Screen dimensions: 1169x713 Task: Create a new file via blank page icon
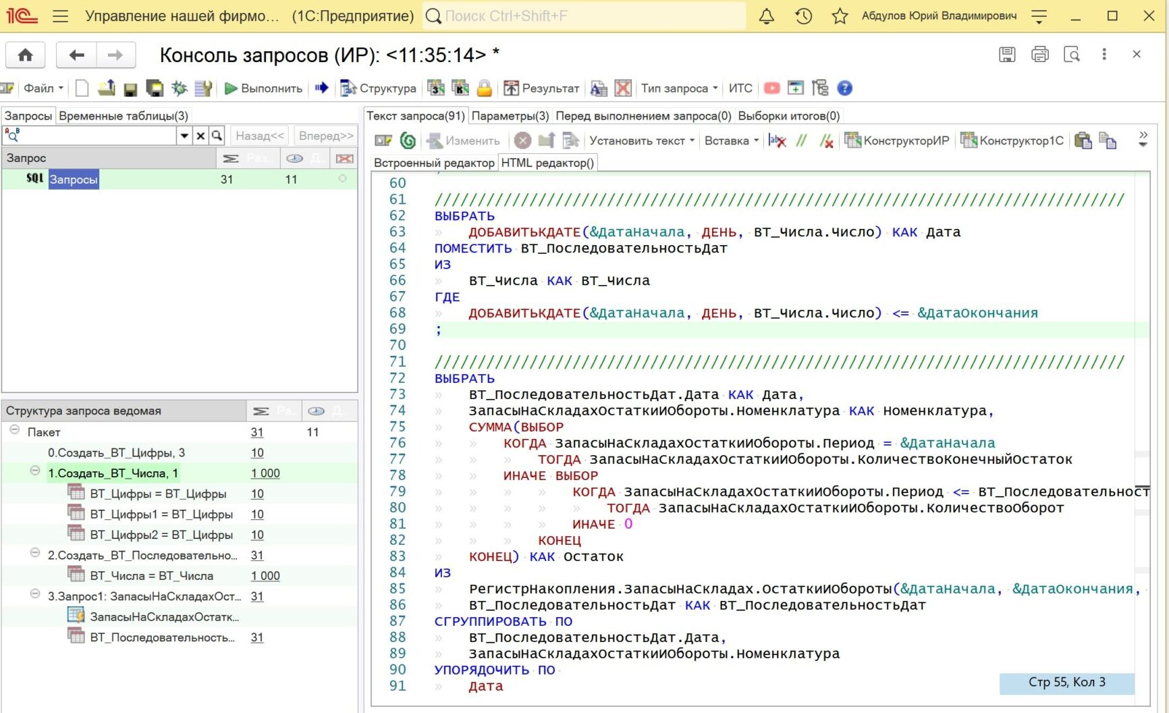[x=82, y=88]
